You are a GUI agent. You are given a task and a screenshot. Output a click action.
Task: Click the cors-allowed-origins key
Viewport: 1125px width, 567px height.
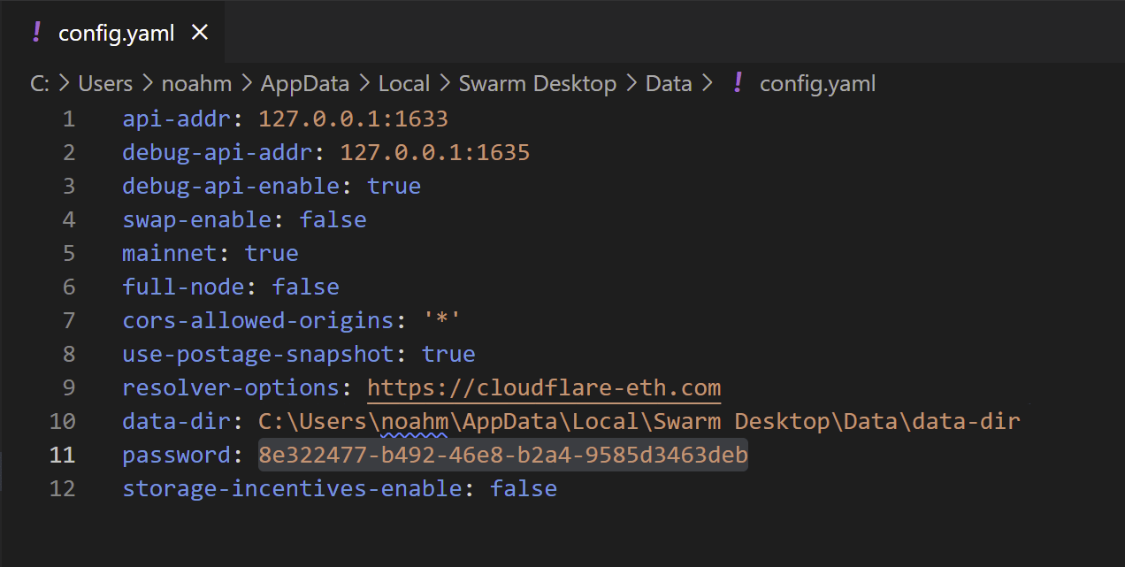tap(257, 321)
